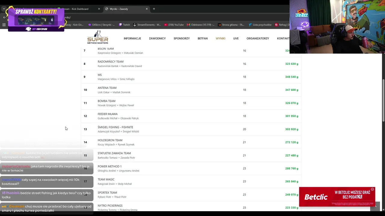Open the browser apps grid icon

pos(4,25)
